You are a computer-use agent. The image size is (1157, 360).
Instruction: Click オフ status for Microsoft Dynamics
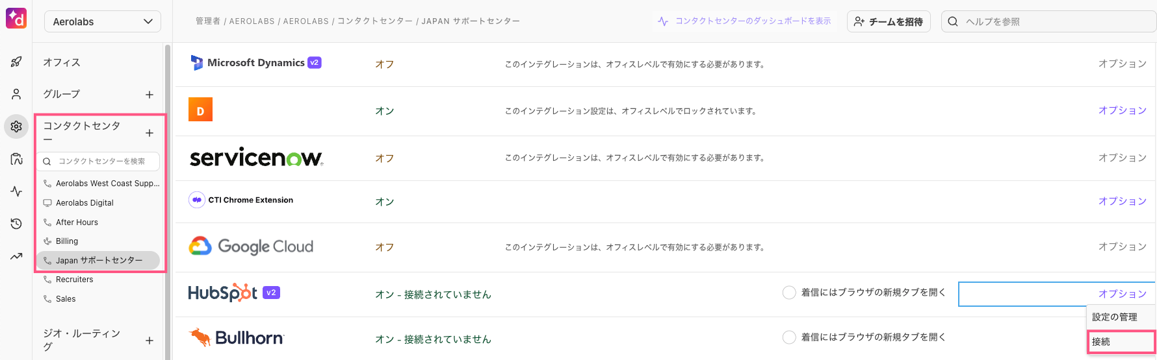[384, 64]
